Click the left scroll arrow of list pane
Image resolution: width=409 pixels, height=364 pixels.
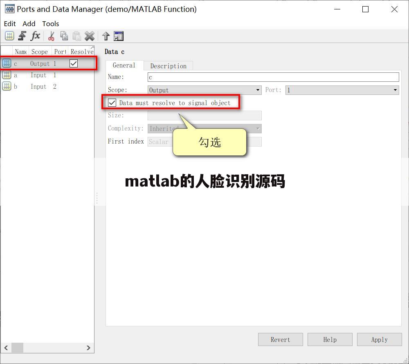click(6, 348)
